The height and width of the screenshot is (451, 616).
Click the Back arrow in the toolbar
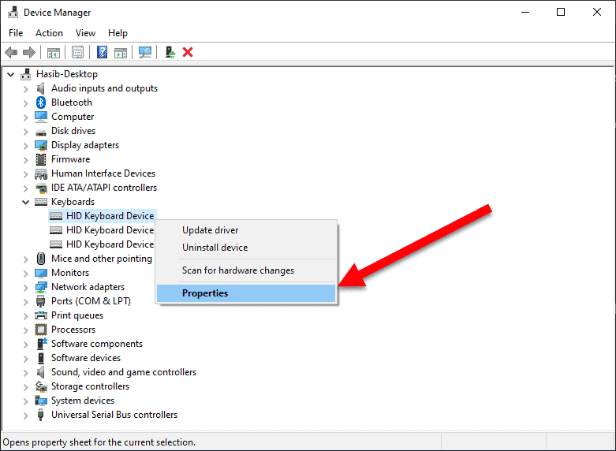tap(11, 52)
